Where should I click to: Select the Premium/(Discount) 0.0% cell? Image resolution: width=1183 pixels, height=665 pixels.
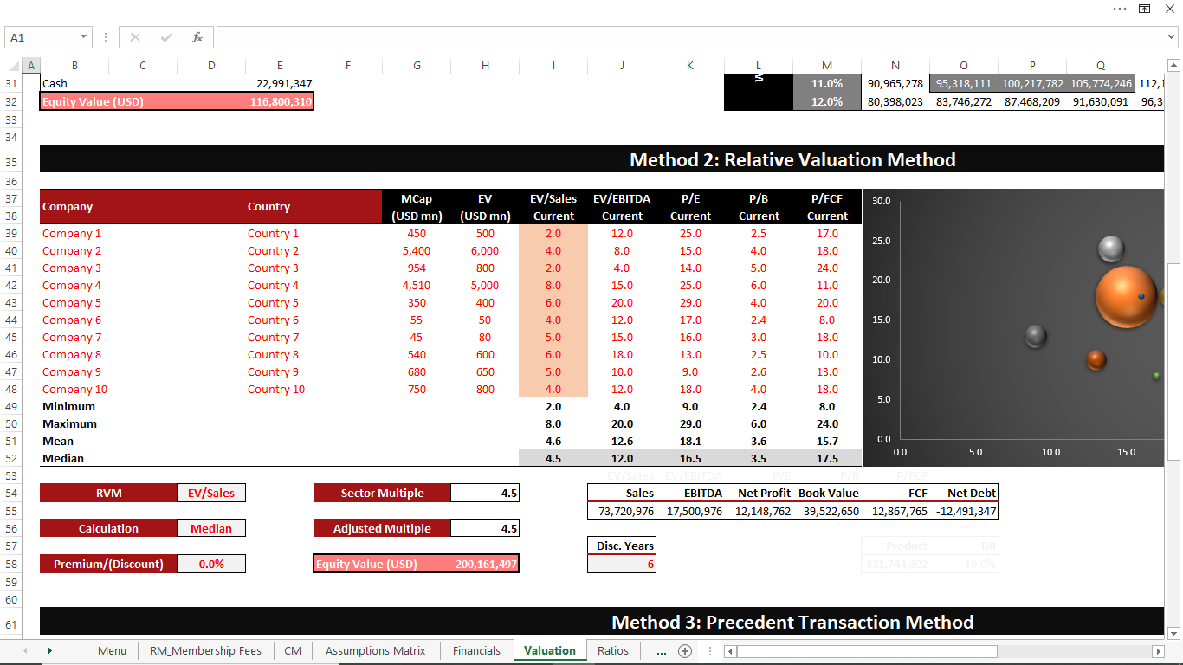[211, 564]
